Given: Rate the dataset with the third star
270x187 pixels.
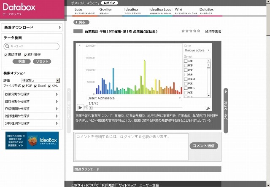Looking at the screenshot, I should 191,31.
